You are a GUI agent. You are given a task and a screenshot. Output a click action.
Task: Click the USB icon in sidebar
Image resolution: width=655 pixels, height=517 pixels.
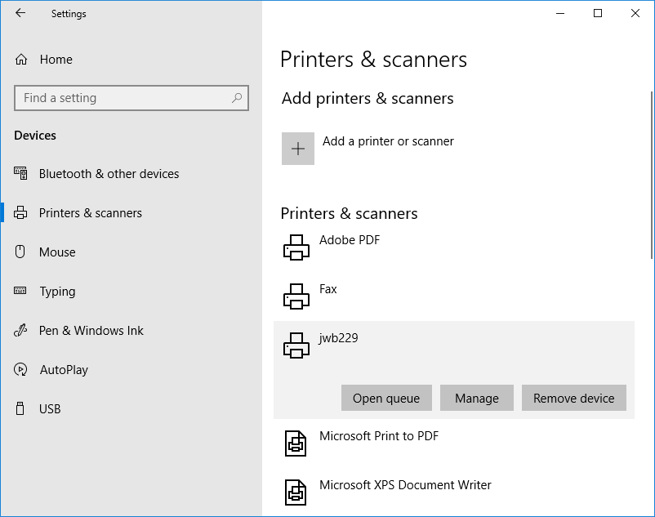tap(21, 408)
